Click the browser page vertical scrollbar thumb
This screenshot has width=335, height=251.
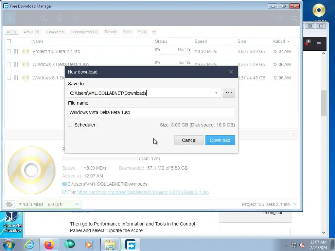324,103
